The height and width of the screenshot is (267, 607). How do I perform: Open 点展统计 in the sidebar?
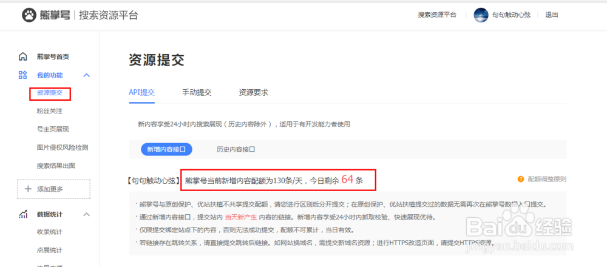tap(50, 250)
